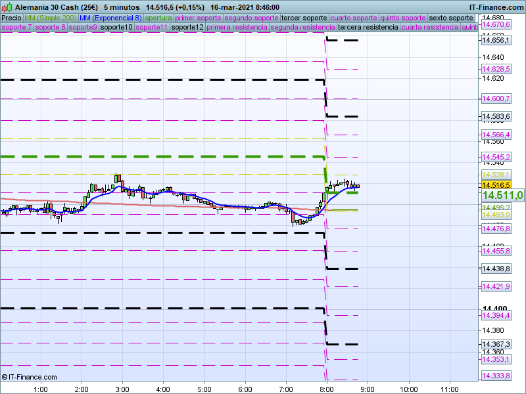This screenshot has width=526, height=394.
Task: Click the 8:00 mark on the time axis
Action: pos(327,388)
